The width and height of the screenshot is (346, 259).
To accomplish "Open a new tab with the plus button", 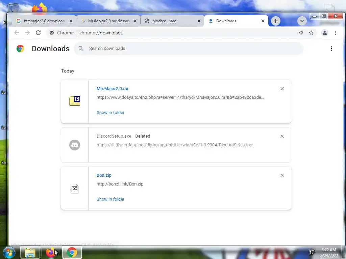I will pos(276,21).
